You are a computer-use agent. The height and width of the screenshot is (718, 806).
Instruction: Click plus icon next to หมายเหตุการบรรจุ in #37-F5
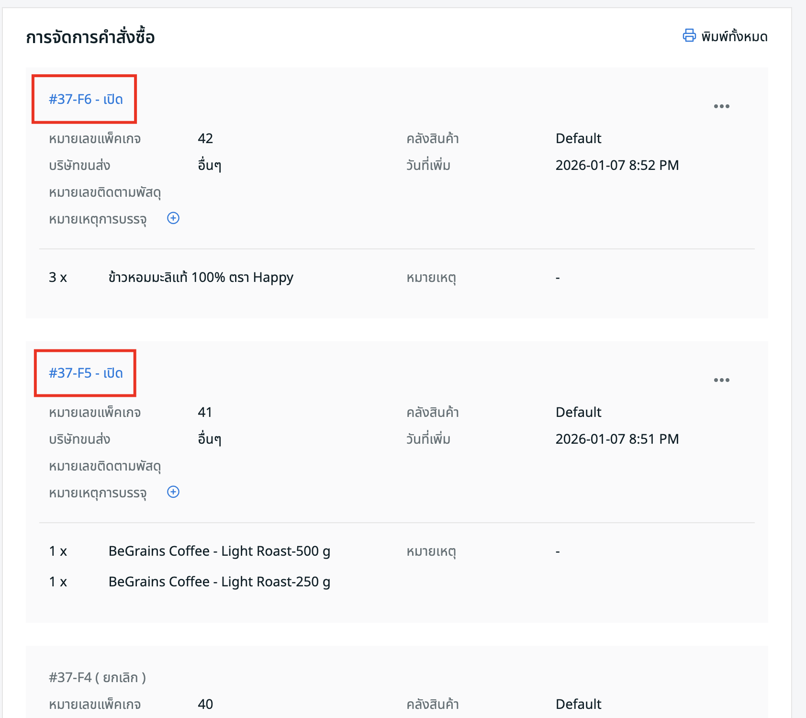173,492
